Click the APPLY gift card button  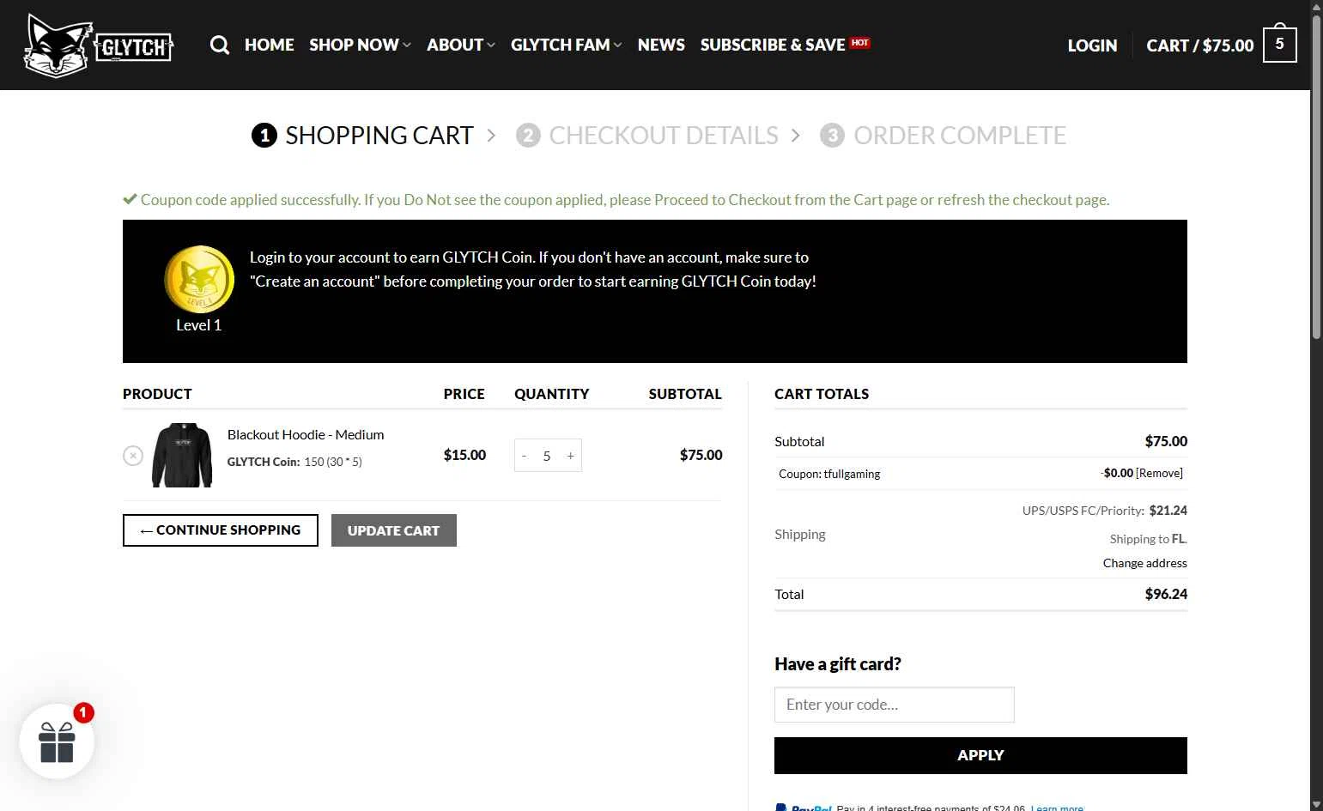point(980,755)
